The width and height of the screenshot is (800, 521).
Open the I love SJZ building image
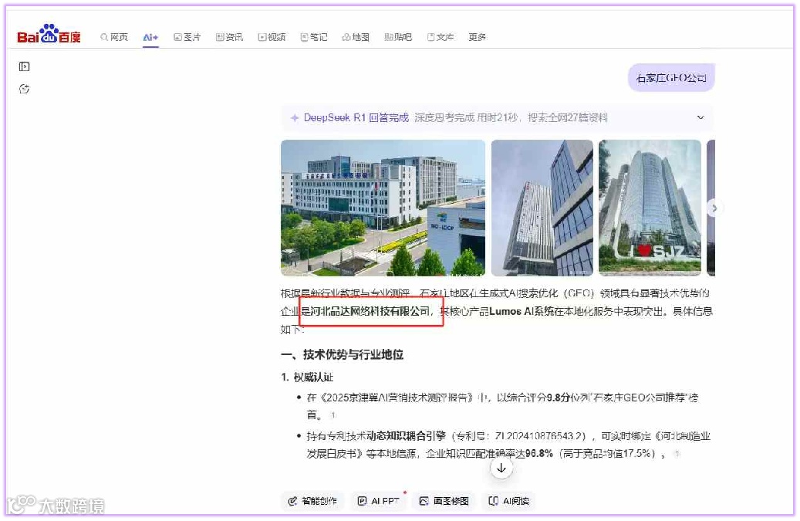pyautogui.click(x=650, y=208)
